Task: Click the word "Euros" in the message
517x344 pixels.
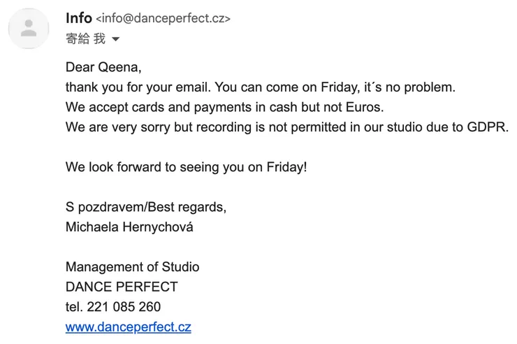Action: click(364, 108)
